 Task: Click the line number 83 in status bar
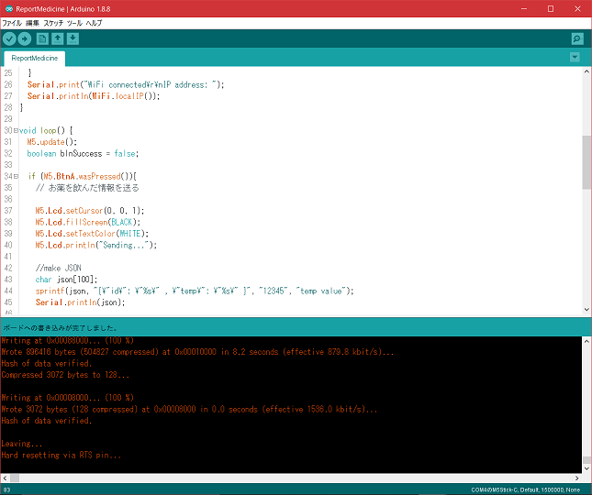coord(6,489)
